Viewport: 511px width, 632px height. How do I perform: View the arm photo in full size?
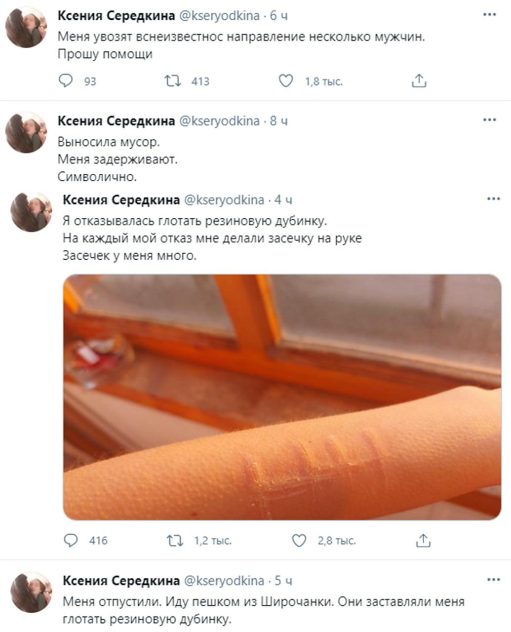[282, 397]
